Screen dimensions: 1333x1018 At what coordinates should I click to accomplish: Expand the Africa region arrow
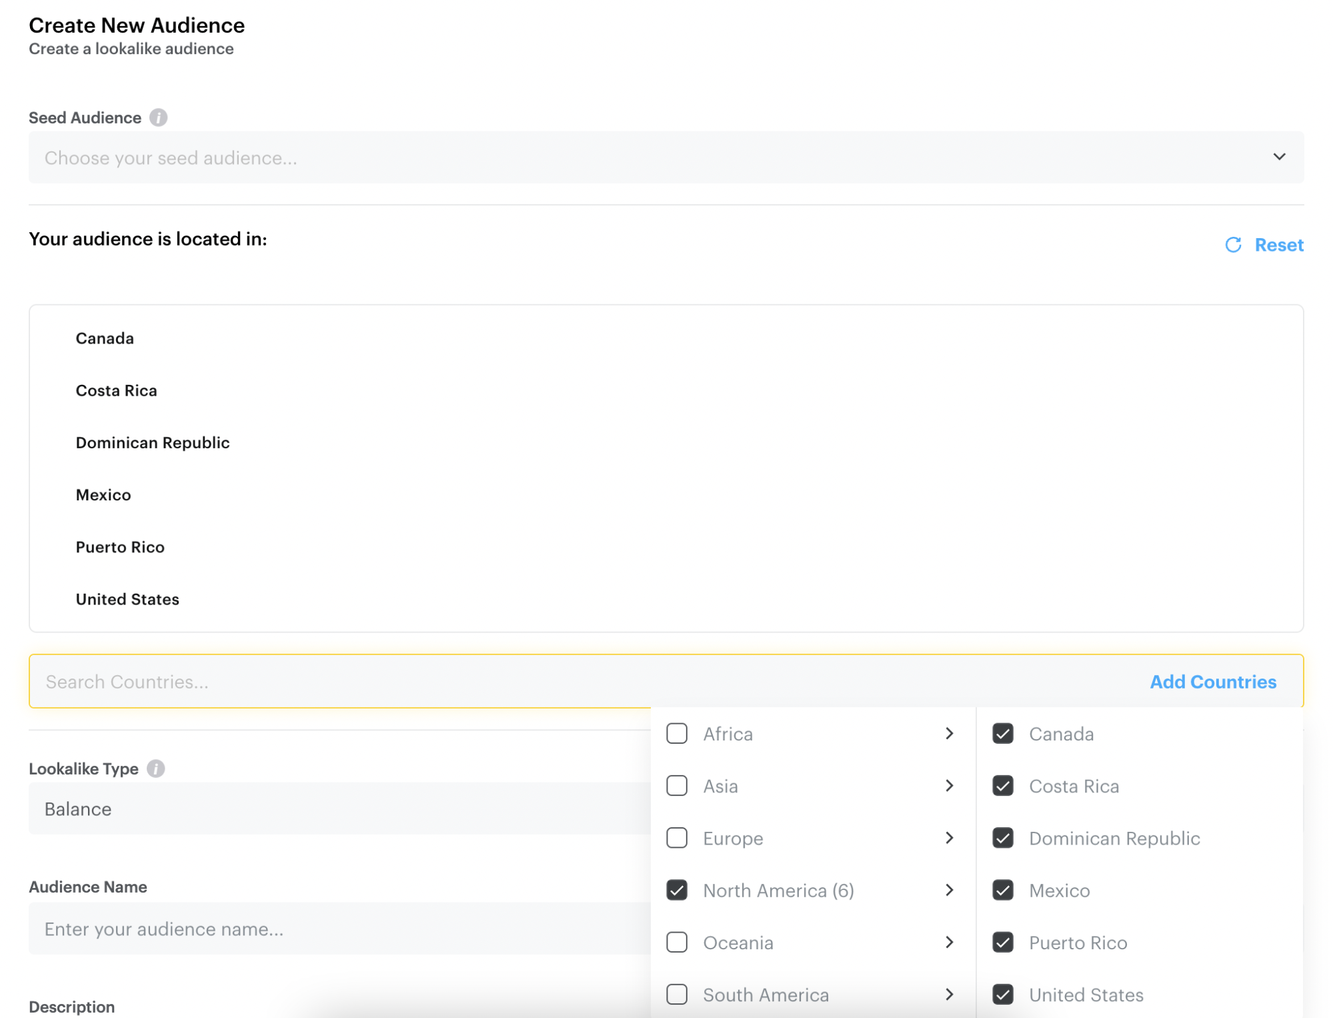click(949, 734)
